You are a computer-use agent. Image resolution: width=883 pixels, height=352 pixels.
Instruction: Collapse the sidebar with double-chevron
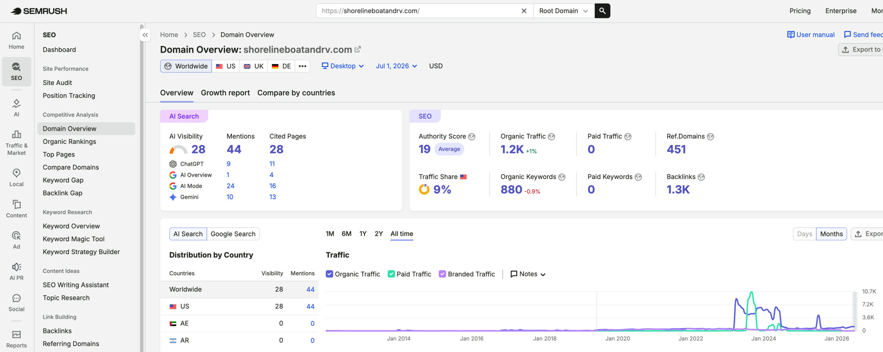point(145,35)
